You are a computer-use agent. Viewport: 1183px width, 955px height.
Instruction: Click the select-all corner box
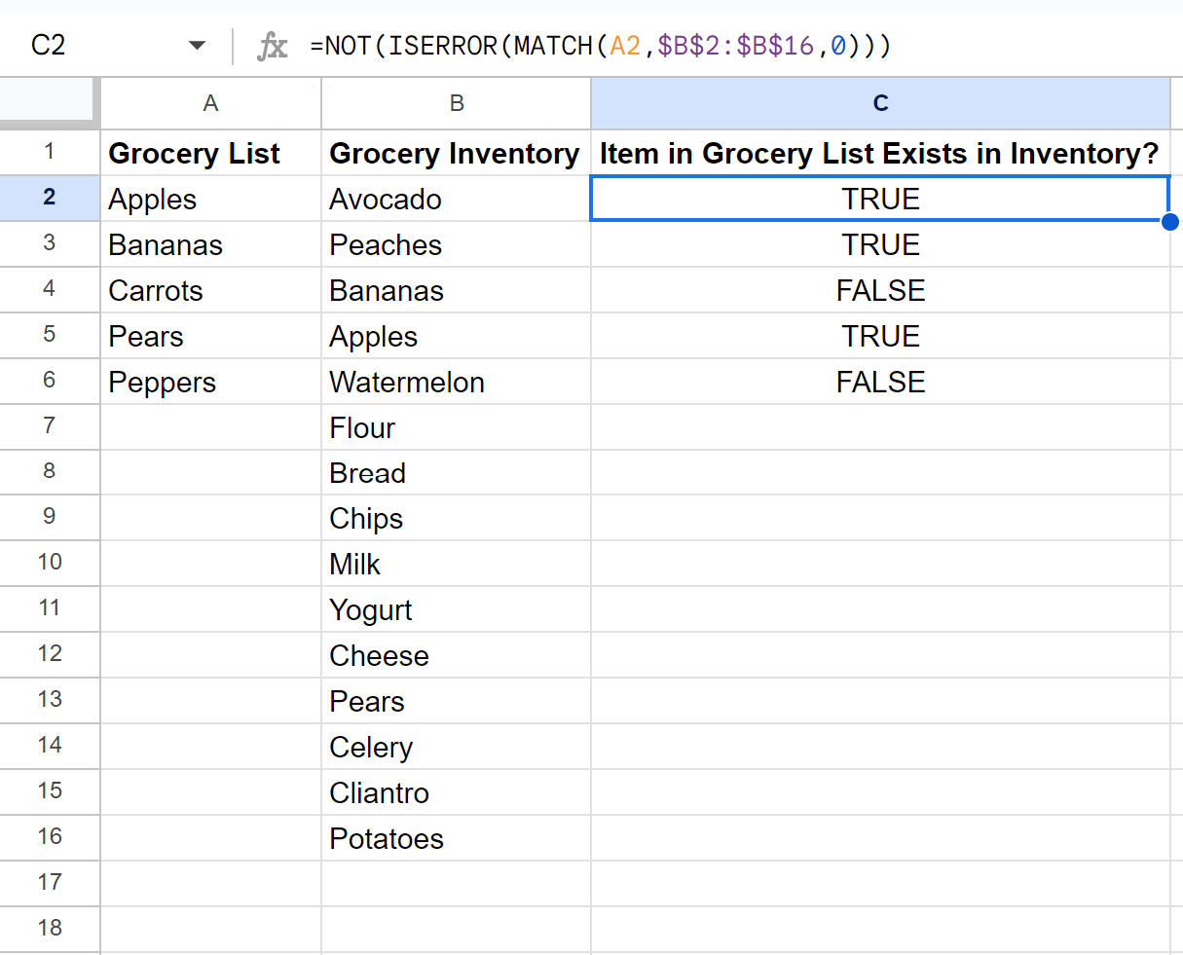coord(49,103)
